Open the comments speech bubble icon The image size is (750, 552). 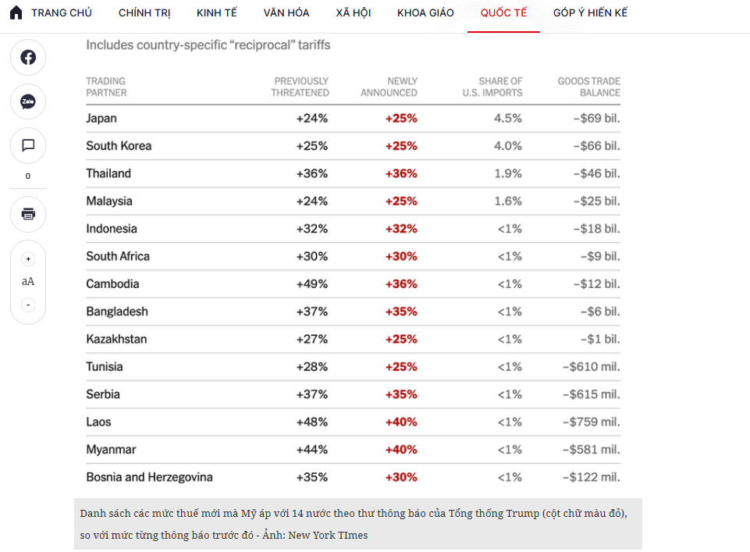tap(28, 145)
